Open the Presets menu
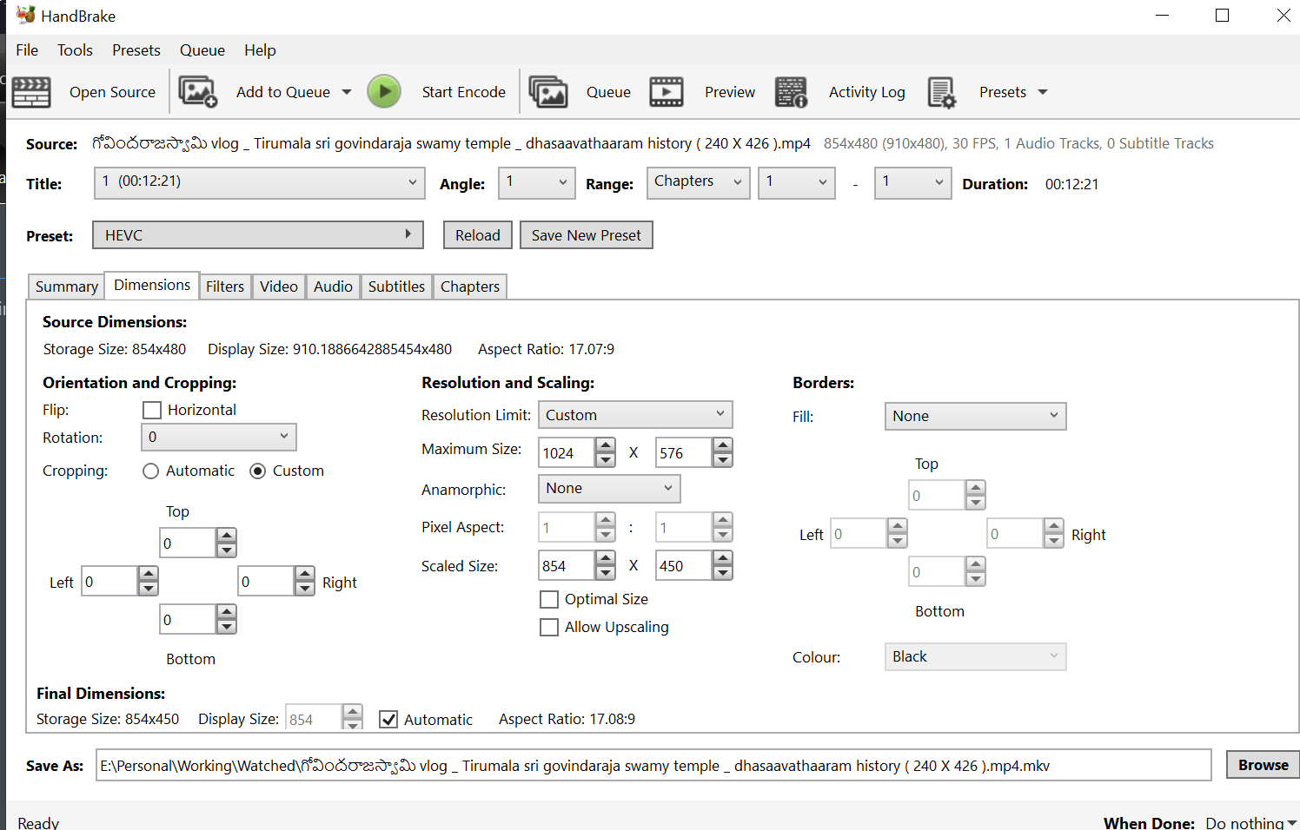Screen dimensions: 1300x830 coord(136,50)
